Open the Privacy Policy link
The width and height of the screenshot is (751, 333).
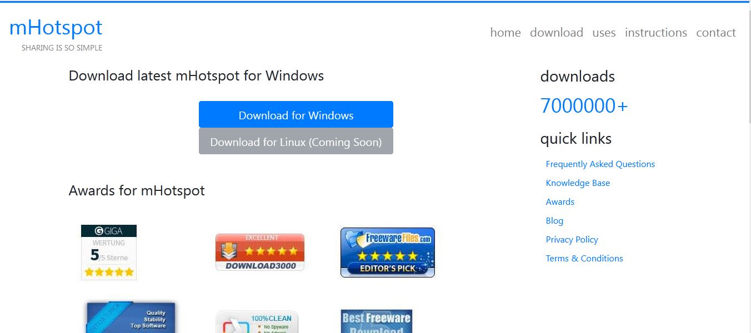572,240
